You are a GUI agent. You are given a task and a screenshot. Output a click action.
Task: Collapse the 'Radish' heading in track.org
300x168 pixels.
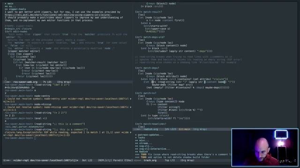point(142,152)
